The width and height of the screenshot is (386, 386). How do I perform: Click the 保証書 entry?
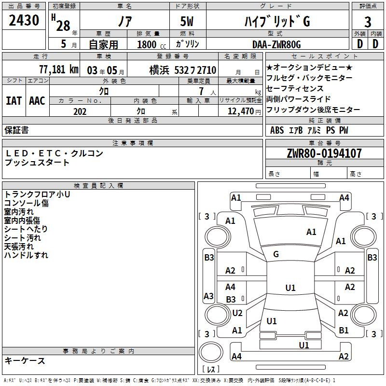(16, 130)
